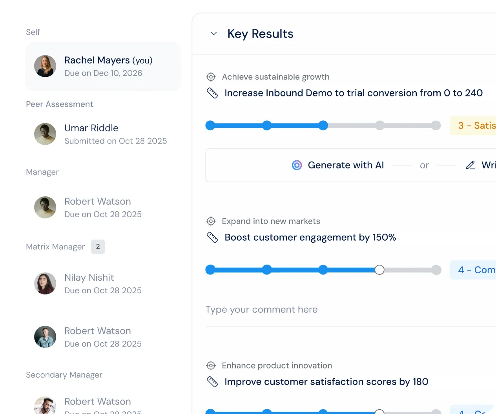Click target icon beside Enhance product innovation
The height and width of the screenshot is (414, 496).
coord(211,365)
